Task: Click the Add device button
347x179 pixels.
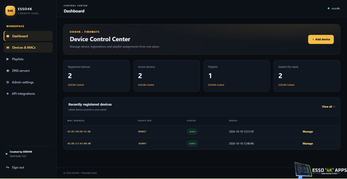Action: pos(321,39)
